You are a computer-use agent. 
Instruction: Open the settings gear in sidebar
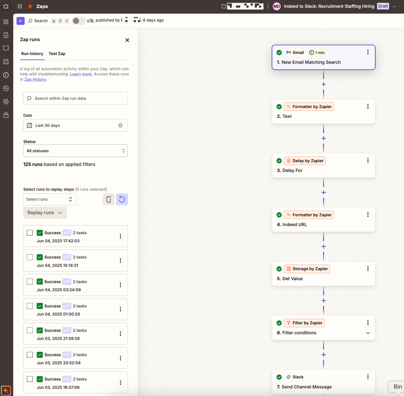point(6,102)
